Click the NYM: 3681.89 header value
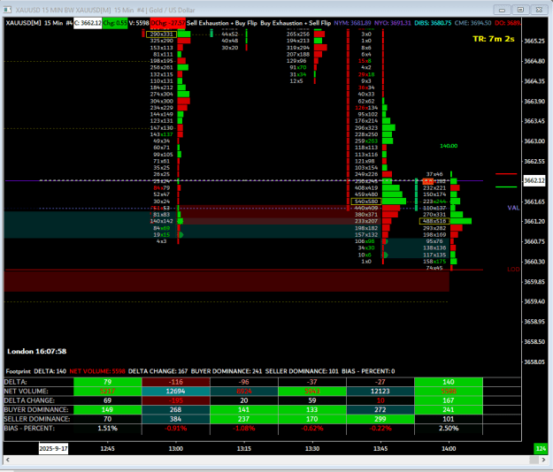The height and width of the screenshot is (472, 553). tap(352, 23)
